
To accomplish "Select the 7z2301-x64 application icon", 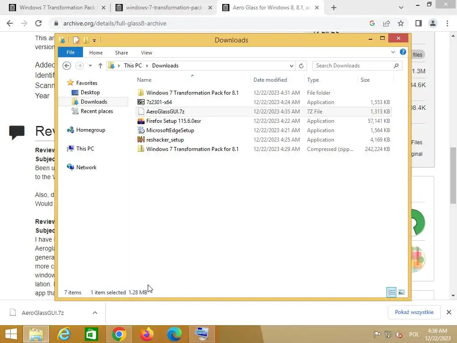I will [141, 102].
